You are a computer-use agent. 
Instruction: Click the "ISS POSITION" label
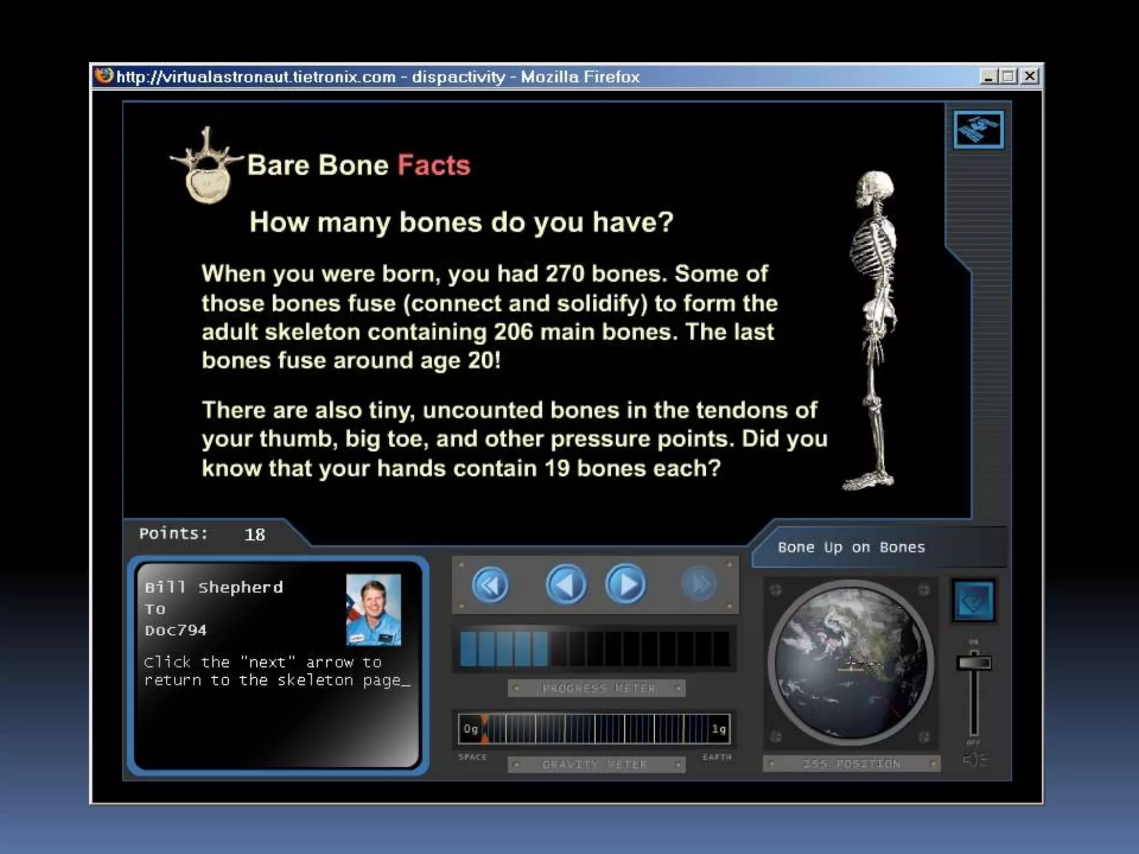click(x=851, y=763)
